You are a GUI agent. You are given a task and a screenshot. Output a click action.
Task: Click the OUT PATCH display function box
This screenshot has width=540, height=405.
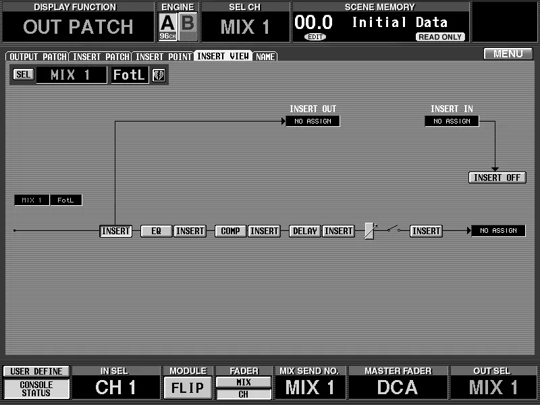pos(78,26)
